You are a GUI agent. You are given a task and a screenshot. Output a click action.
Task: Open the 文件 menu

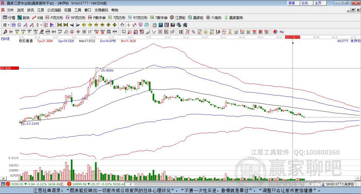[x=10, y=10]
